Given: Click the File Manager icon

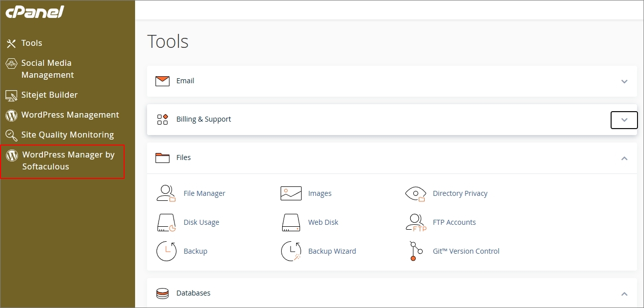Looking at the screenshot, I should coord(166,193).
